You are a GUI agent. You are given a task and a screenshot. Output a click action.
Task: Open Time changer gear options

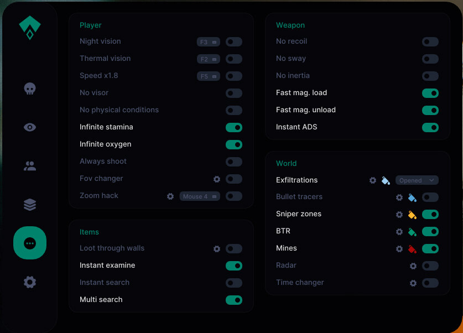tap(413, 283)
